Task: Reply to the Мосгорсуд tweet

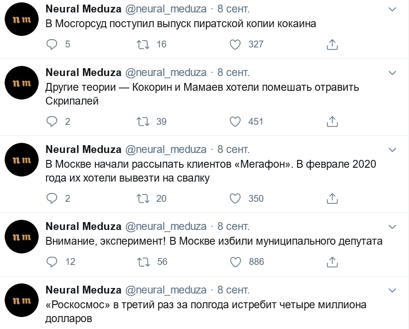Action: (52, 44)
